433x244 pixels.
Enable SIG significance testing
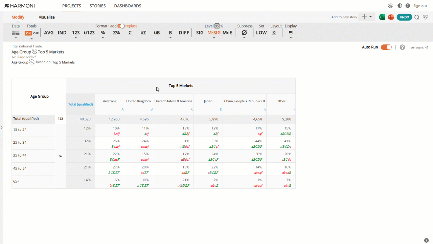(200, 33)
